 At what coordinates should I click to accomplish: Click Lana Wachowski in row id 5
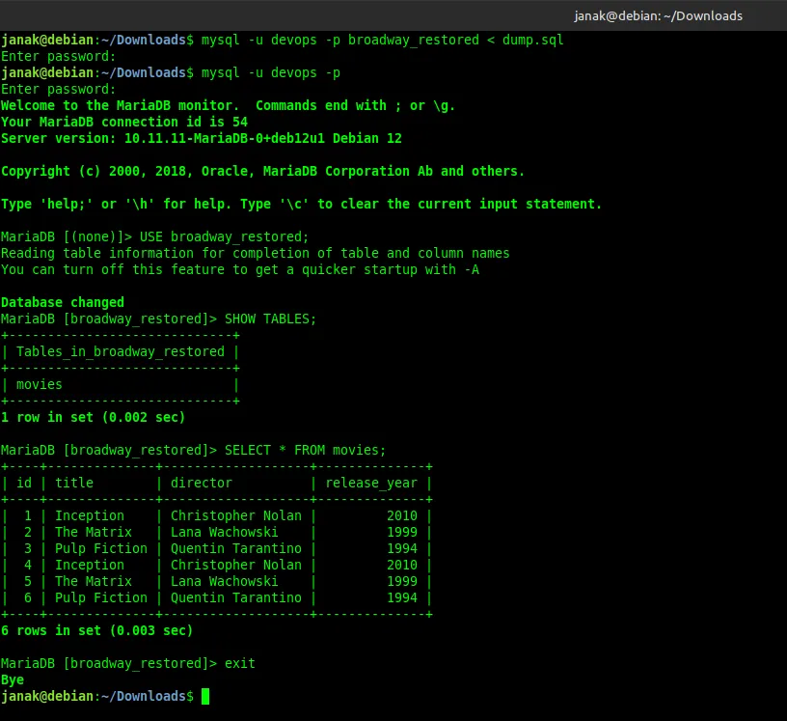[x=224, y=581]
